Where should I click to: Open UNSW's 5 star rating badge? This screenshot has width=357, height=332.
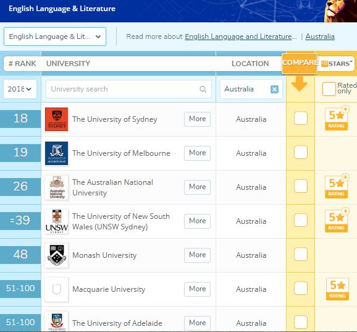tap(337, 221)
